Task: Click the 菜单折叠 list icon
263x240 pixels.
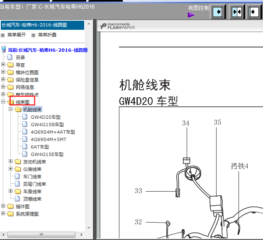Action: tap(33, 35)
